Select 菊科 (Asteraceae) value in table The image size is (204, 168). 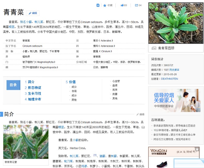tap(104, 46)
